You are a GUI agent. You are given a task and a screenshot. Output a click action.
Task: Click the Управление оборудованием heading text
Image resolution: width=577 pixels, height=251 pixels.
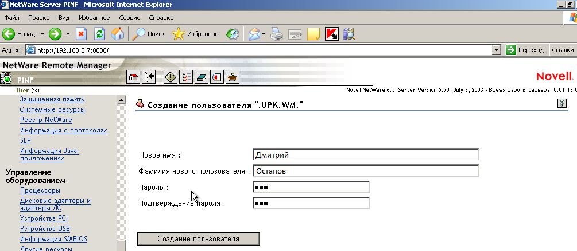36,176
